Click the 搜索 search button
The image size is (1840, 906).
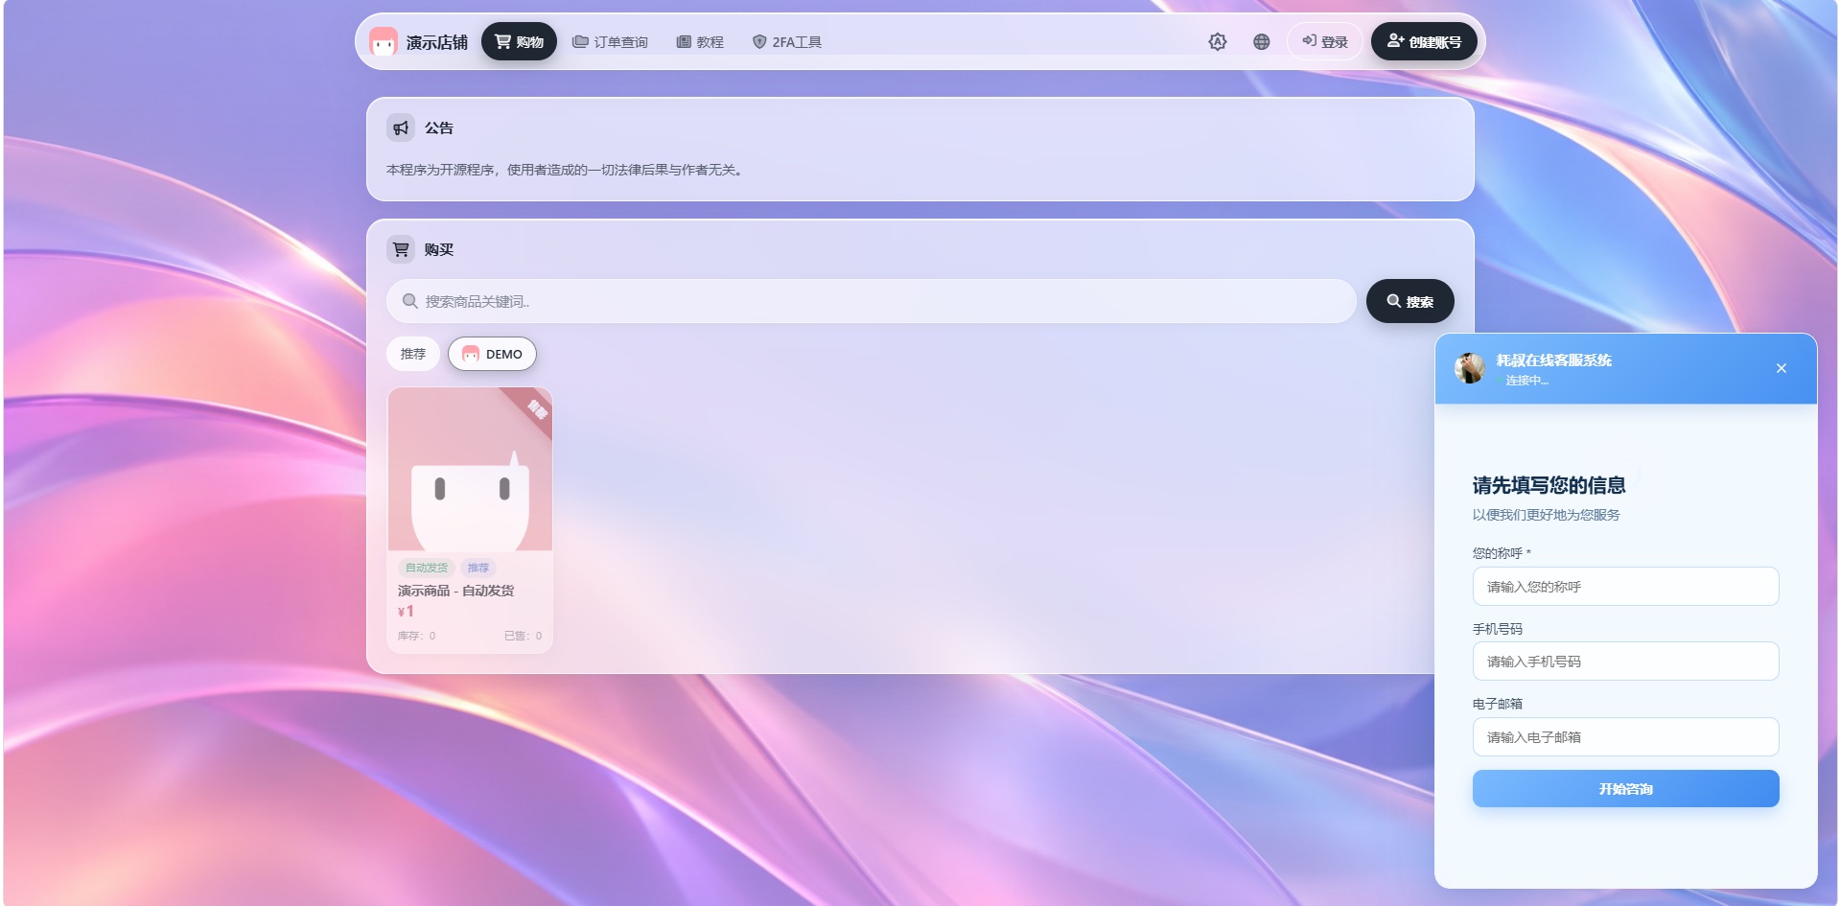coord(1409,301)
